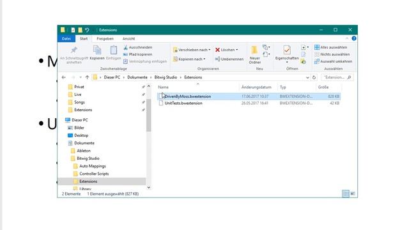Click Umbenennen in the ribbon
Image resolution: width=409 pixels, height=230 pixels.
coord(229,59)
